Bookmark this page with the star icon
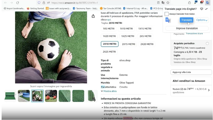 click(x=168, y=3)
